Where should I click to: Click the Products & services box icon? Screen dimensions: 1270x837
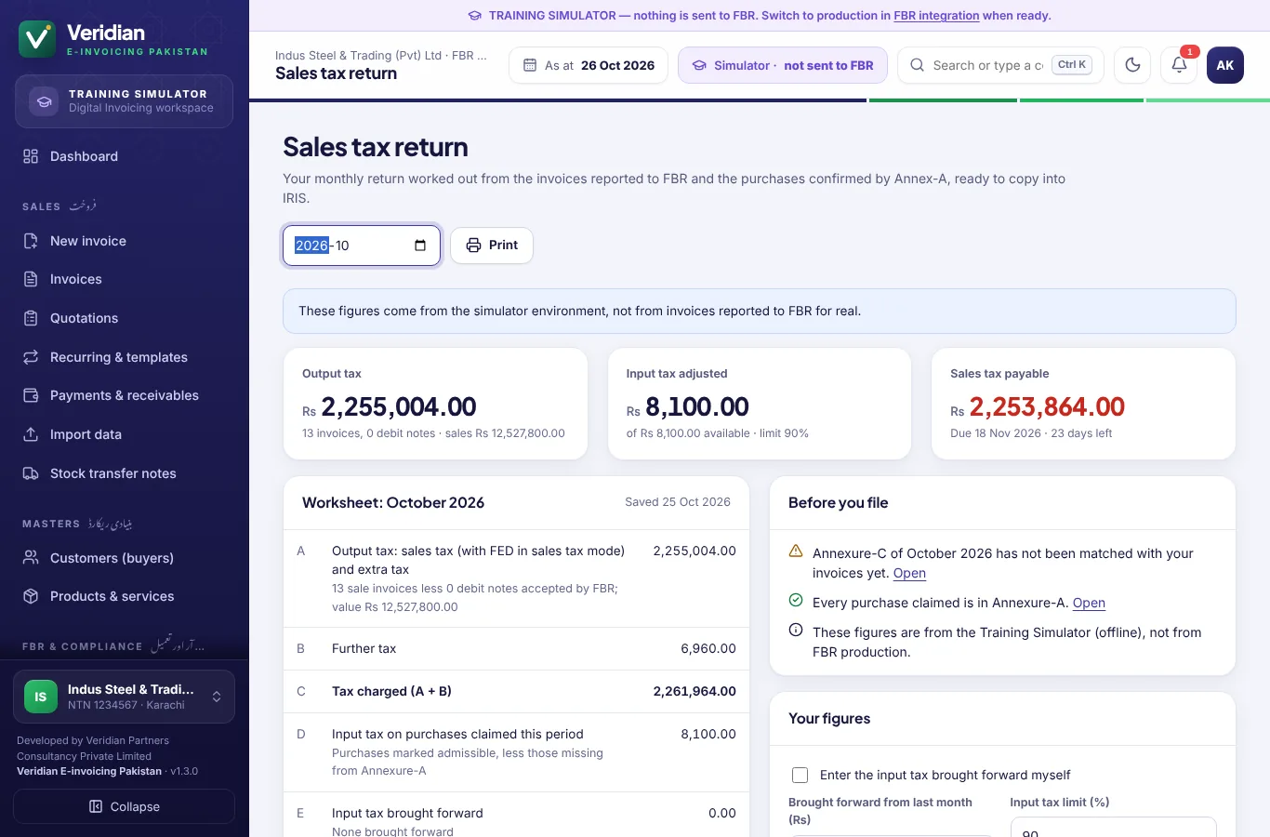[31, 596]
